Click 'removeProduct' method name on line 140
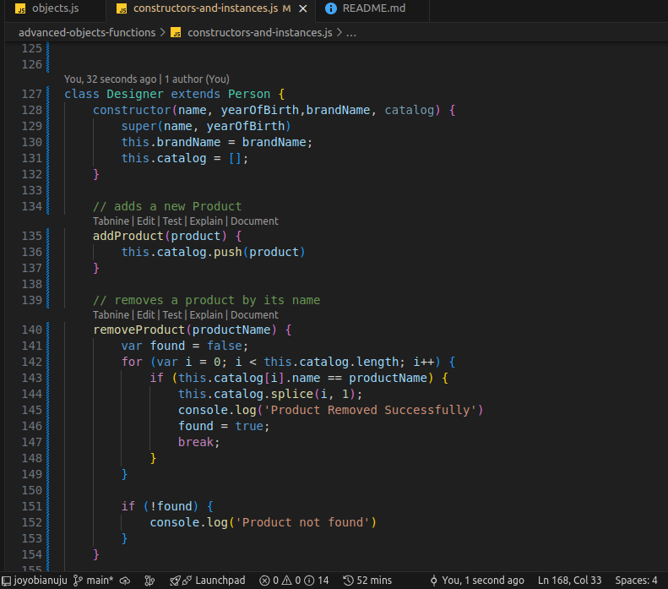This screenshot has width=668, height=589. (138, 330)
